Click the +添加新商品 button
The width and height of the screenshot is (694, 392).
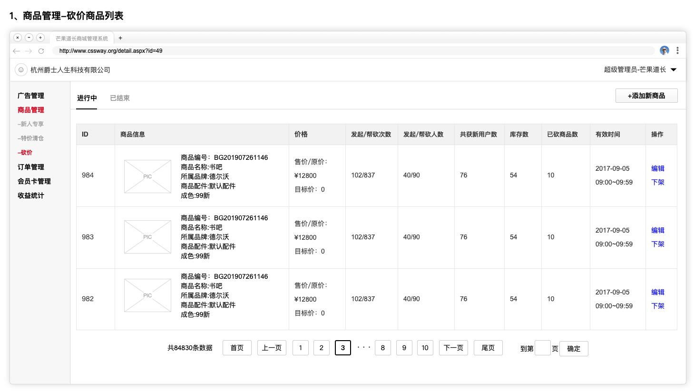coord(646,96)
